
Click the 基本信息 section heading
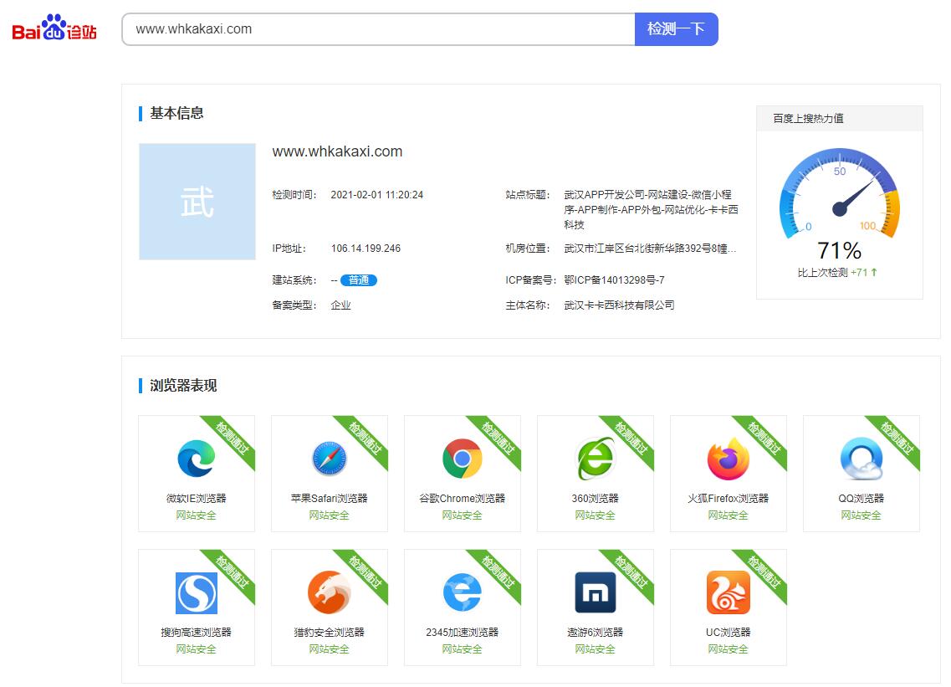[176, 113]
